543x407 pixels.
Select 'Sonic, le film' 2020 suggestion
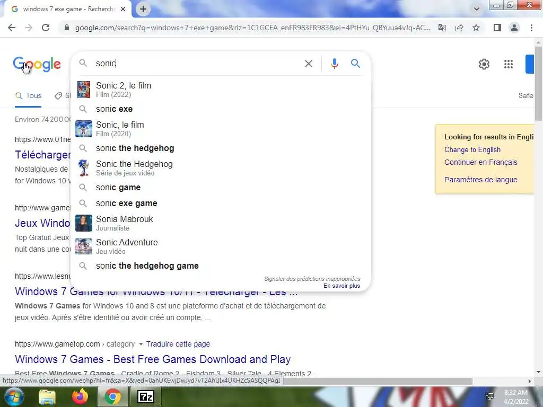(221, 129)
